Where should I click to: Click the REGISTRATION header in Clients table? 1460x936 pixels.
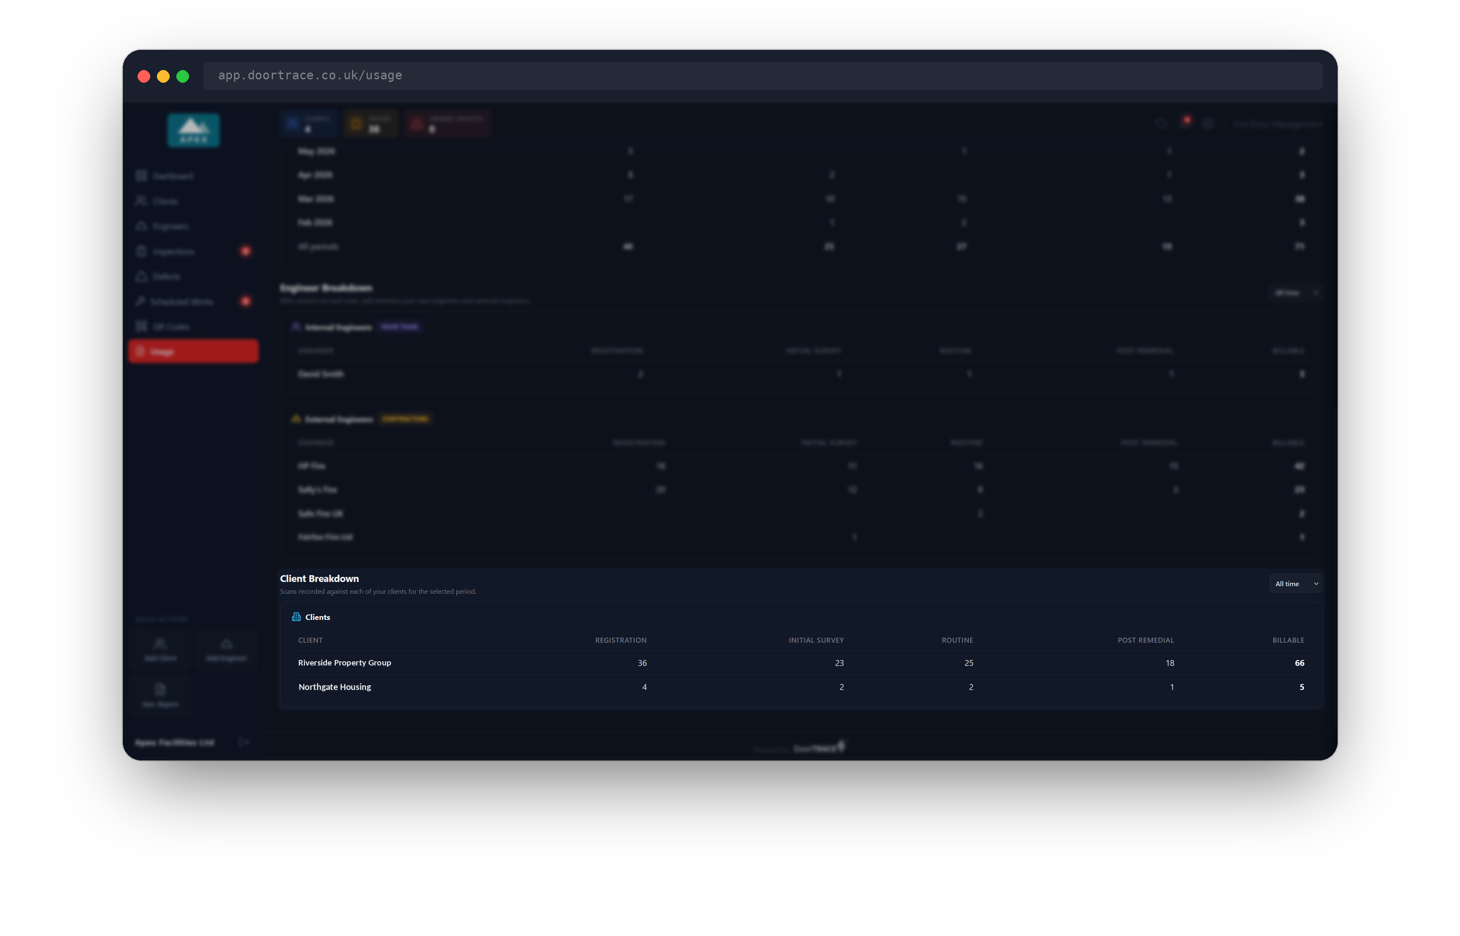[x=620, y=640]
